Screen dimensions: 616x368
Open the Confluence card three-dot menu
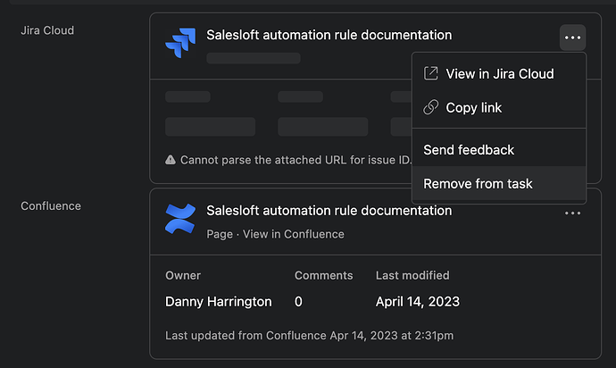(x=572, y=213)
